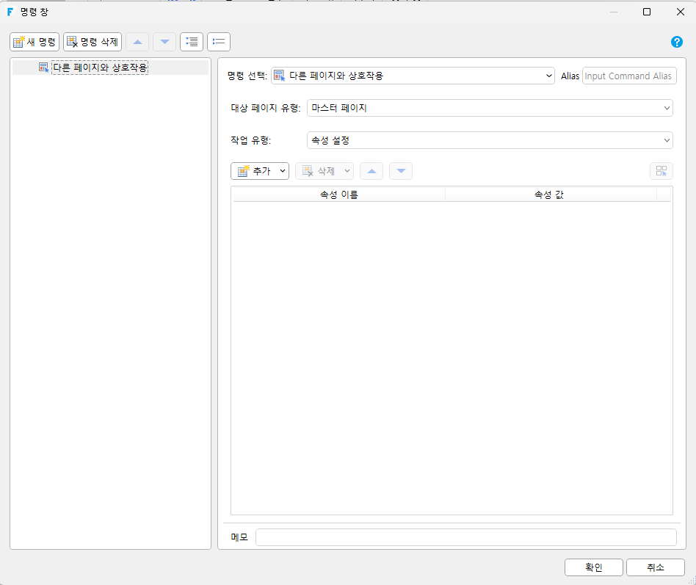
Task: Focus the 메모 text field
Action: click(x=465, y=537)
